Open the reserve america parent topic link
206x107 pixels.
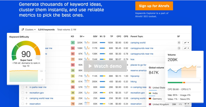coord(138,71)
